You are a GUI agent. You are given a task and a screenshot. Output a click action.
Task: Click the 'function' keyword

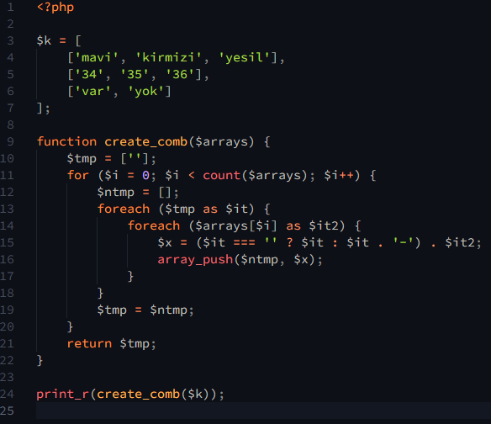(66, 141)
